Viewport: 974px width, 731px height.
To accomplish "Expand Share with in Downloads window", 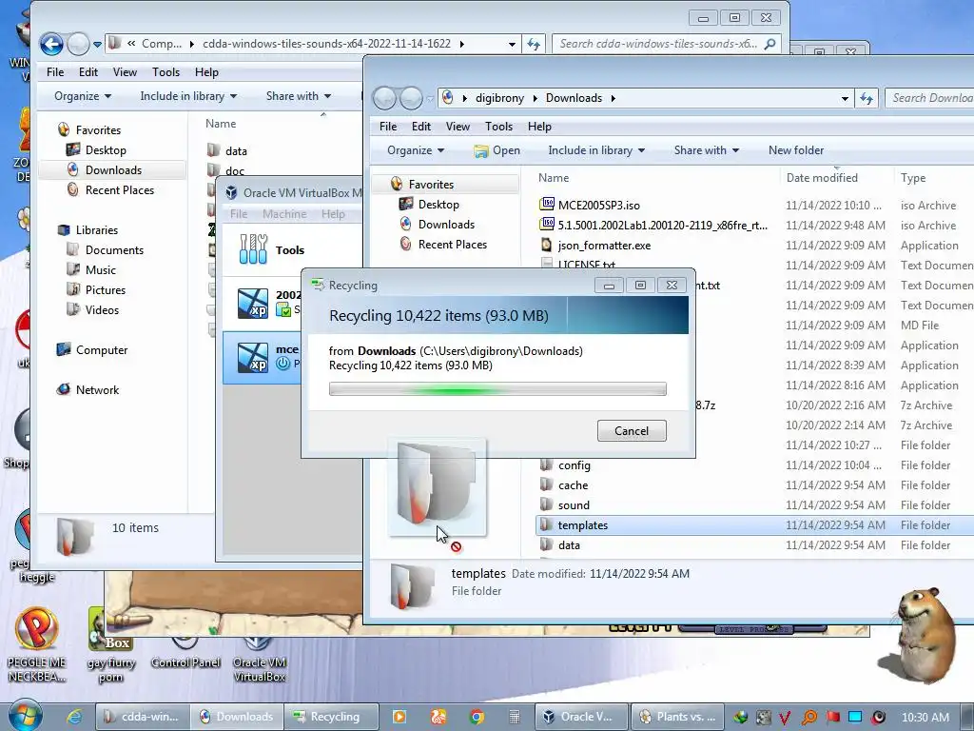I will 707,149.
